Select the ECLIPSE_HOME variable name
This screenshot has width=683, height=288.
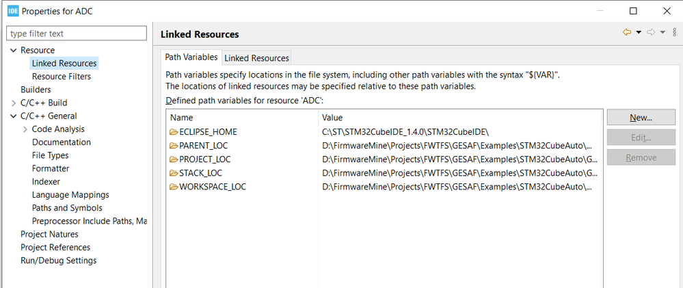[x=209, y=131]
